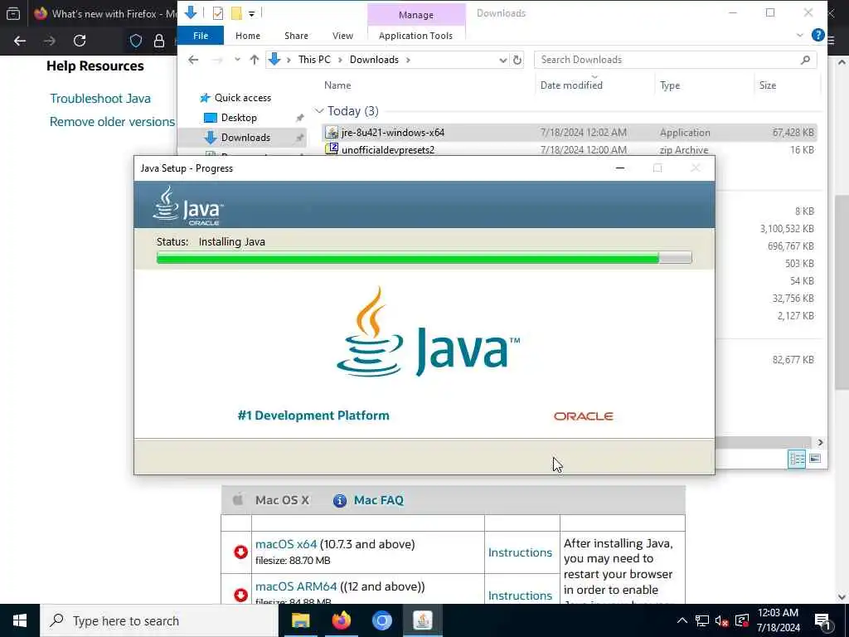Open File Explorer from the taskbar
The image size is (849, 637).
click(300, 620)
